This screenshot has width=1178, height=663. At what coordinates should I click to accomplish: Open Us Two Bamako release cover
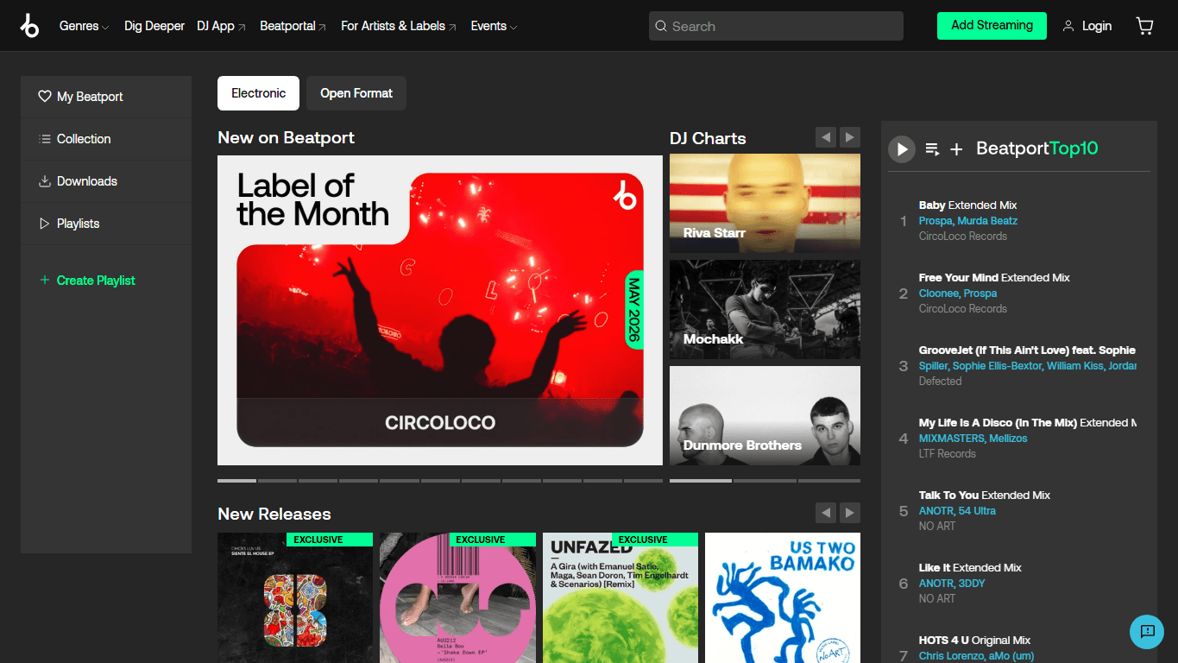pos(783,597)
